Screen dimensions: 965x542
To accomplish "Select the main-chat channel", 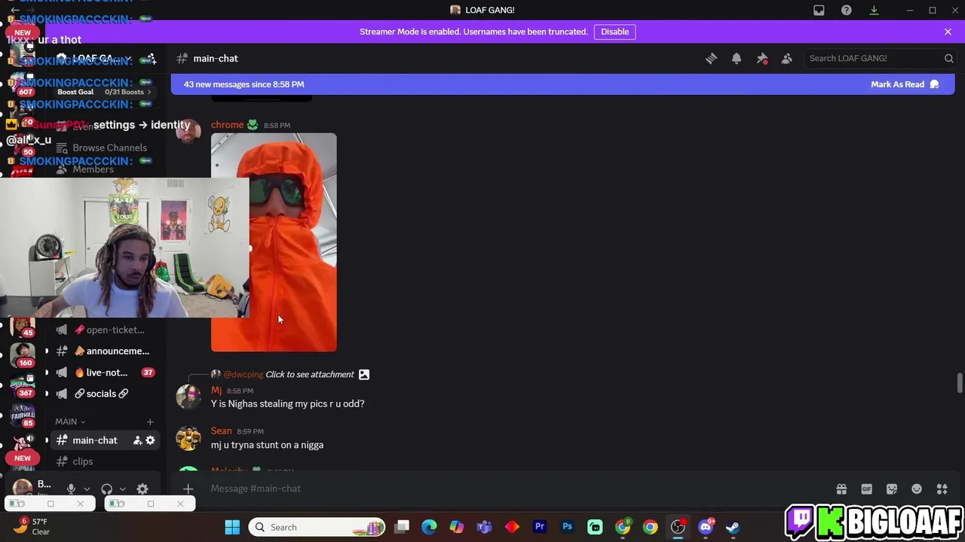I will (x=94, y=440).
